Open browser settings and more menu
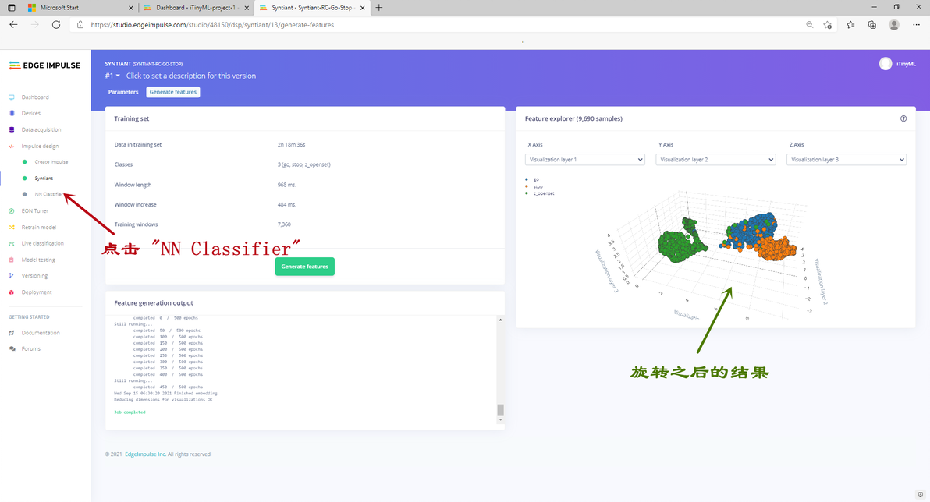 pyautogui.click(x=917, y=25)
